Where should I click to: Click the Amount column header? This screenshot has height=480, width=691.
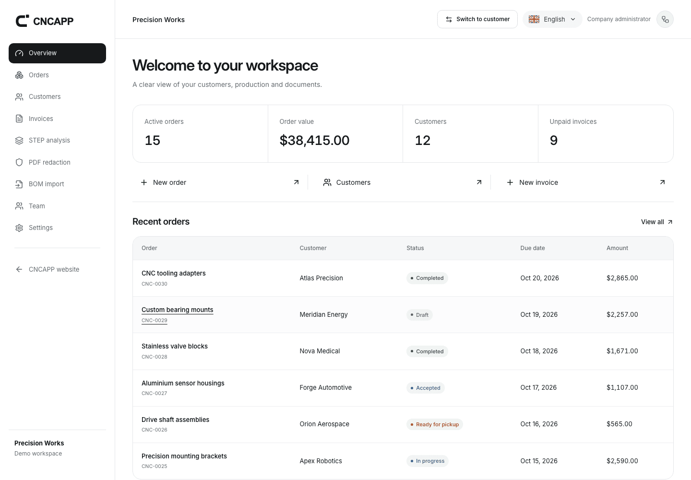pyautogui.click(x=617, y=248)
